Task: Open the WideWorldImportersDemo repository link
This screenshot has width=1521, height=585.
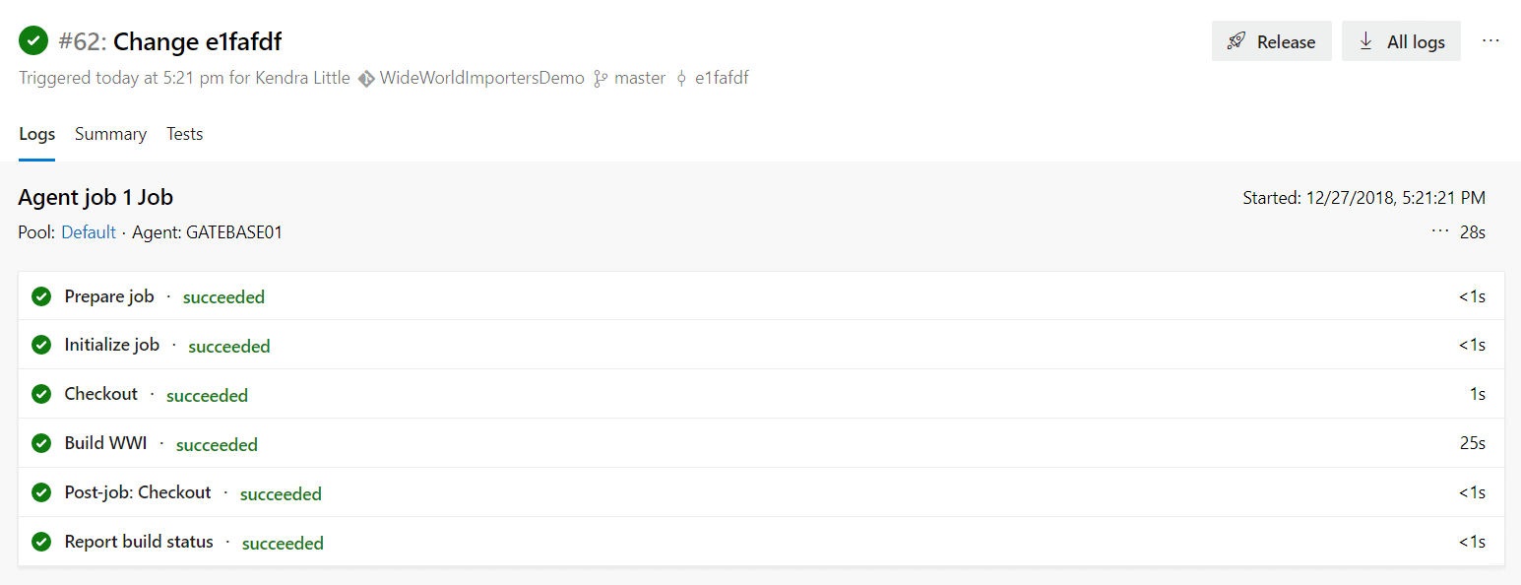Action: pos(481,78)
